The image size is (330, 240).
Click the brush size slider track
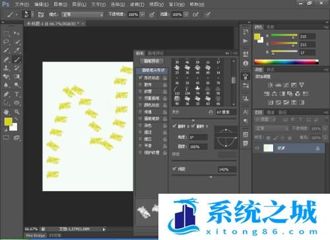(204, 119)
